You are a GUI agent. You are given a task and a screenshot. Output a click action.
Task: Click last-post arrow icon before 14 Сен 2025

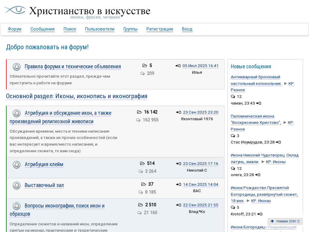(179, 185)
